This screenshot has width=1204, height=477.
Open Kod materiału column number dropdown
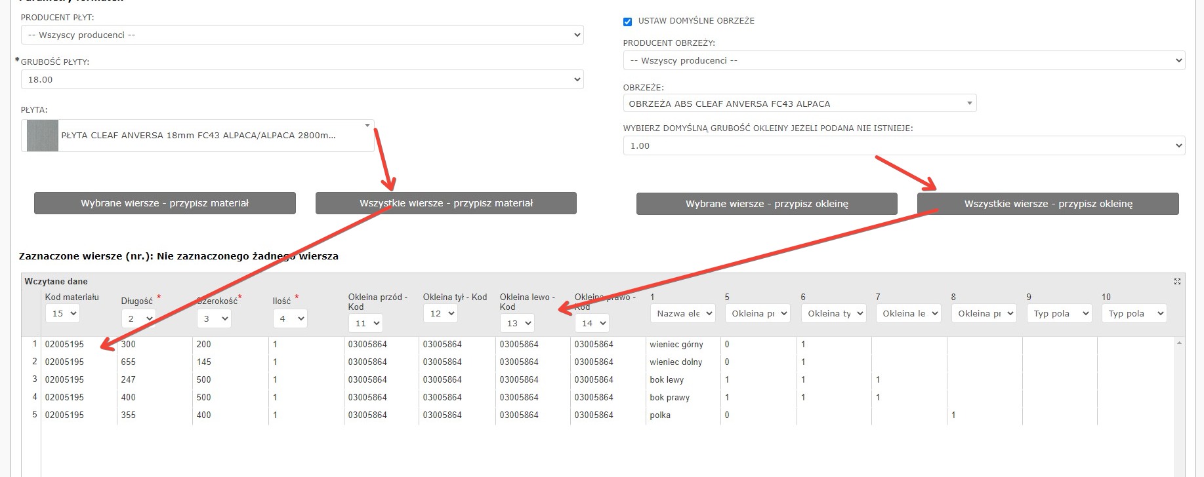click(62, 314)
